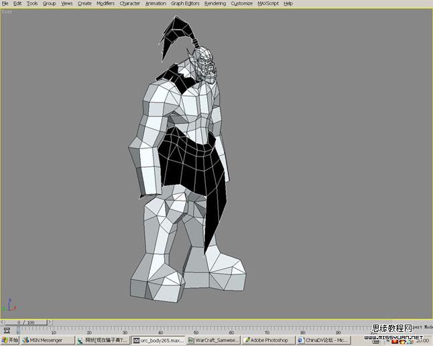The width and height of the screenshot is (433, 346).
Task: Open the Animation menu
Action: 156,3
